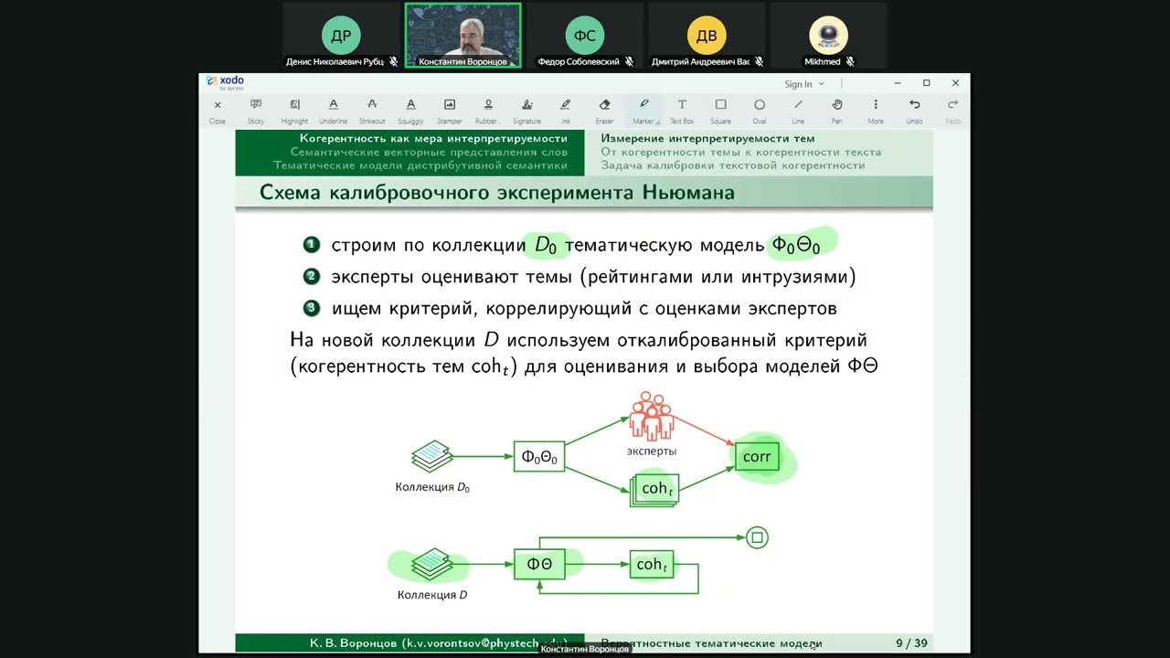Viewport: 1170px width, 658px height.
Task: Click the slide title 'Схема калибровочного эксперимента Ньюмана'
Action: click(x=497, y=193)
